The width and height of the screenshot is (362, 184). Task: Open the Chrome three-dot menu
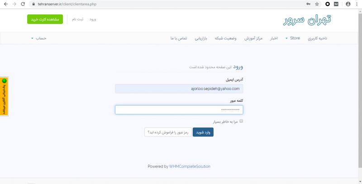357,4
